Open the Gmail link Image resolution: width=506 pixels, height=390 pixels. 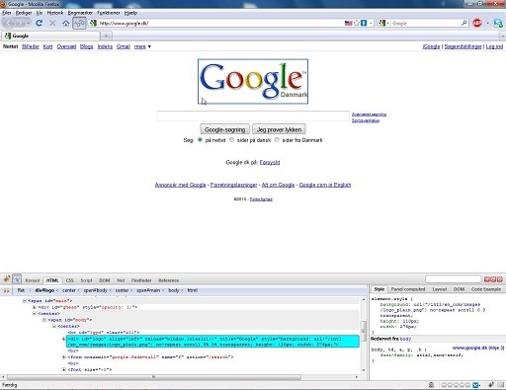(124, 46)
